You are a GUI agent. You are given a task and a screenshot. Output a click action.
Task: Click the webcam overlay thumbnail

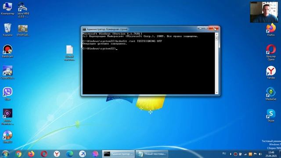264,12
